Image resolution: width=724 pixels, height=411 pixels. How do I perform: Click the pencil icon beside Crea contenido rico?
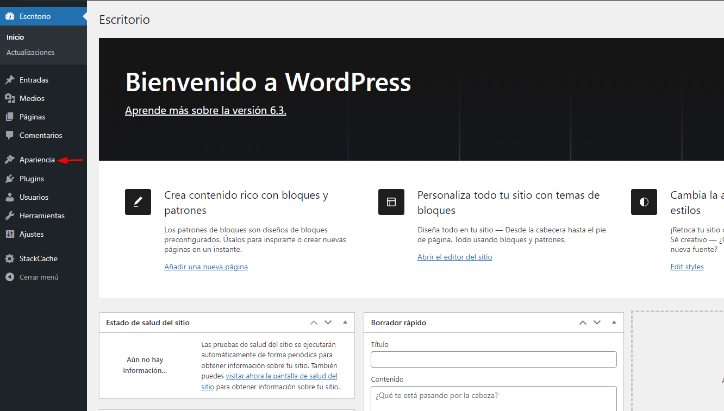click(x=138, y=202)
